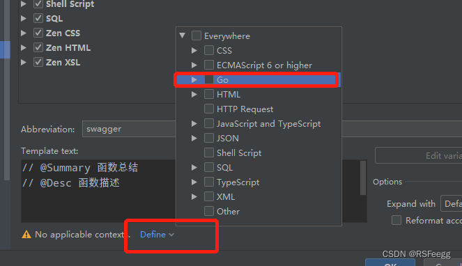Enable the XML context checkbox
The height and width of the screenshot is (266, 462).
click(209, 196)
